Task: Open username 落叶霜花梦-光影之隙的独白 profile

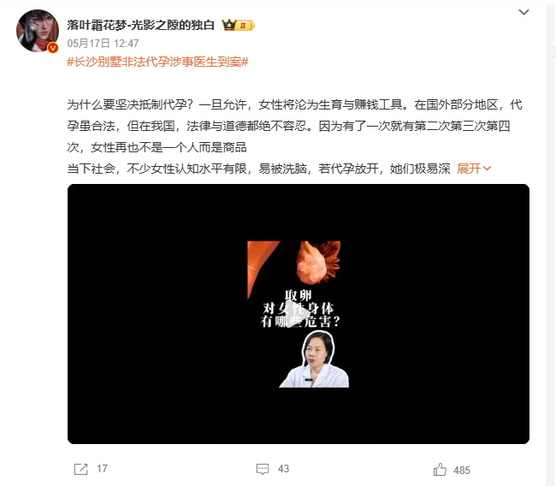Action: (x=141, y=25)
